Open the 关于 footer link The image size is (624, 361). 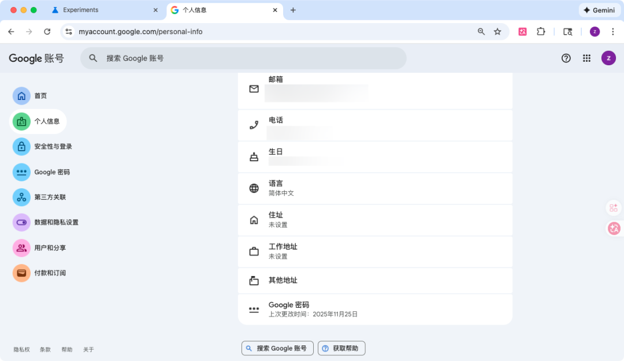(88, 349)
